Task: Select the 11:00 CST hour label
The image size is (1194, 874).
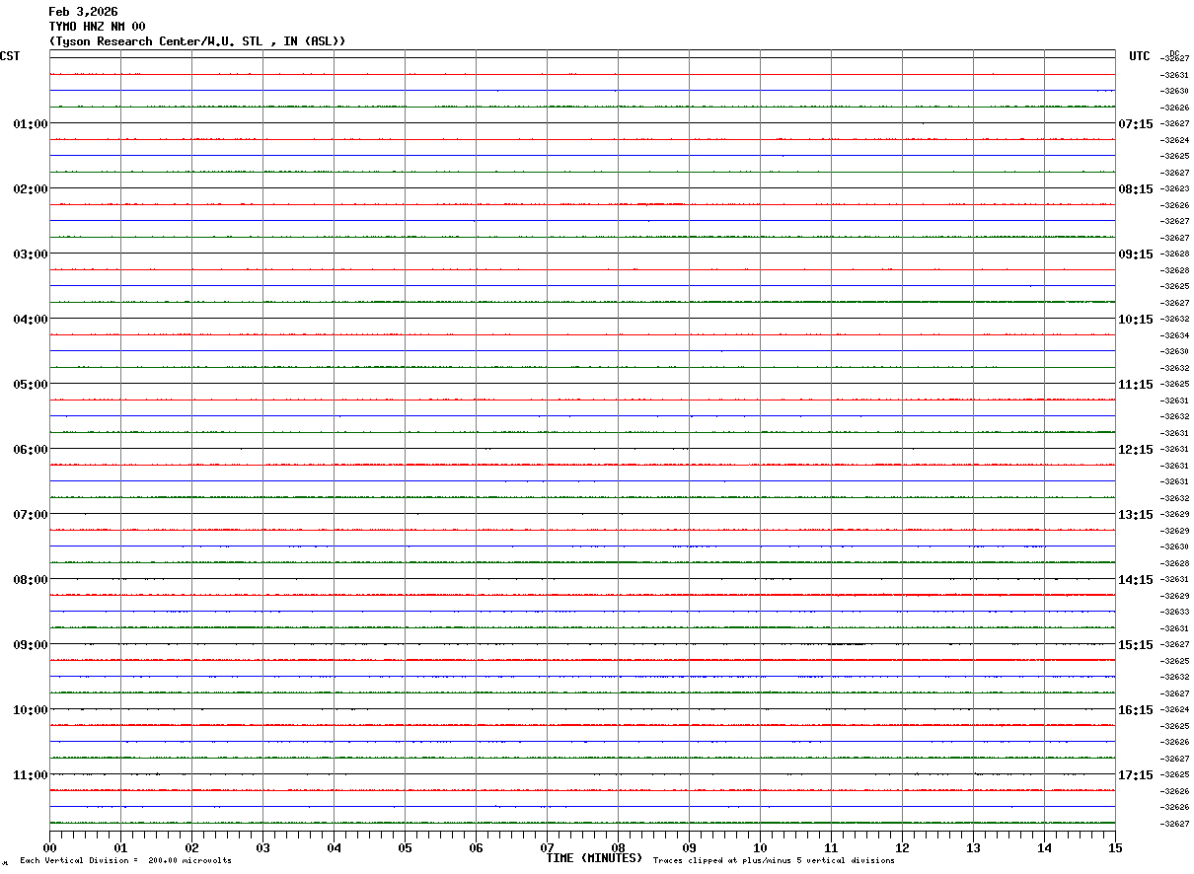Action: 31,774
